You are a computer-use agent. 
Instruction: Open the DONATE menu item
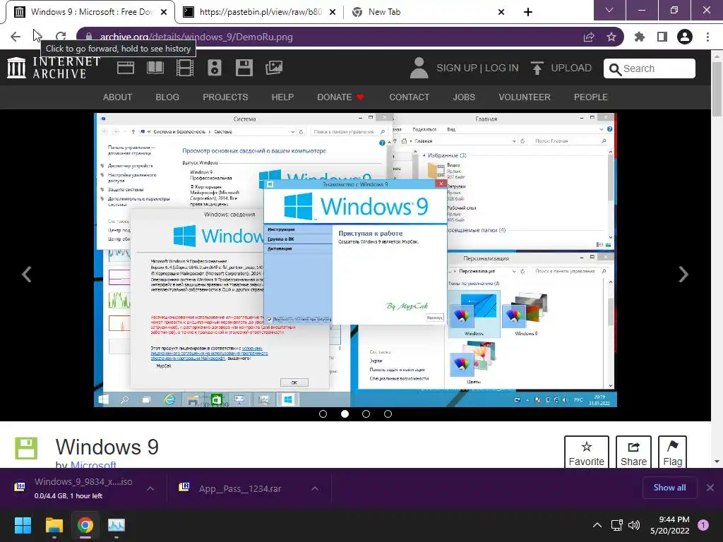pos(341,97)
